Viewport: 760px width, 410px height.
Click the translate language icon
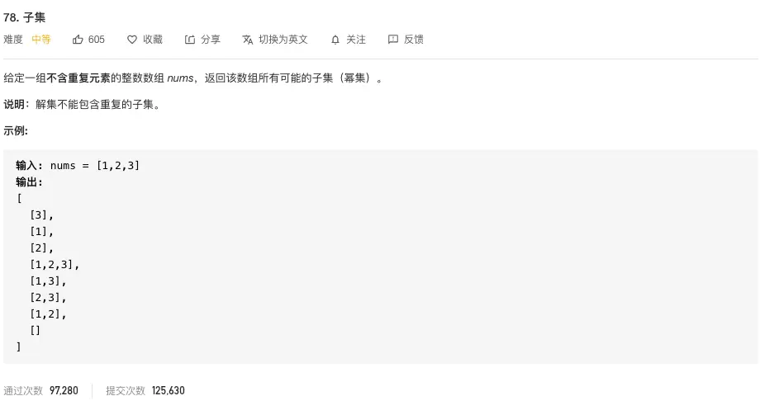[x=248, y=40]
